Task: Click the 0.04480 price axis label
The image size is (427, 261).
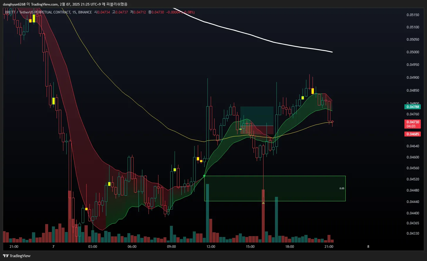Action: [413, 190]
